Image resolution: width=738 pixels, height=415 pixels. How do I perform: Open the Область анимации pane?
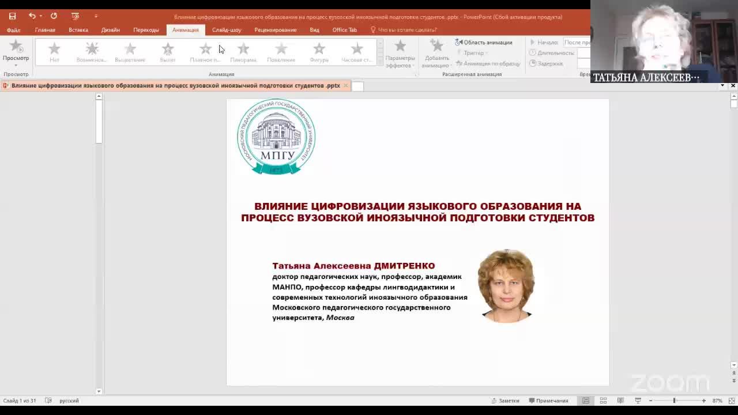coord(484,42)
